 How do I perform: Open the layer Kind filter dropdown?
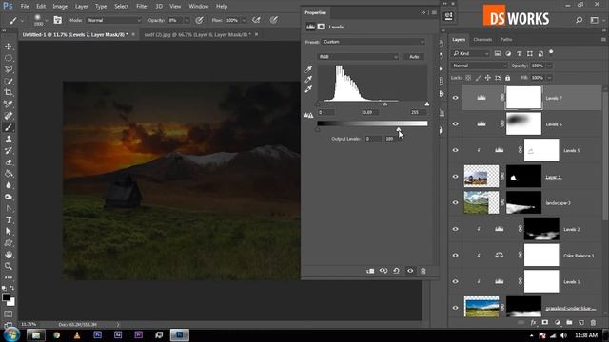click(471, 53)
